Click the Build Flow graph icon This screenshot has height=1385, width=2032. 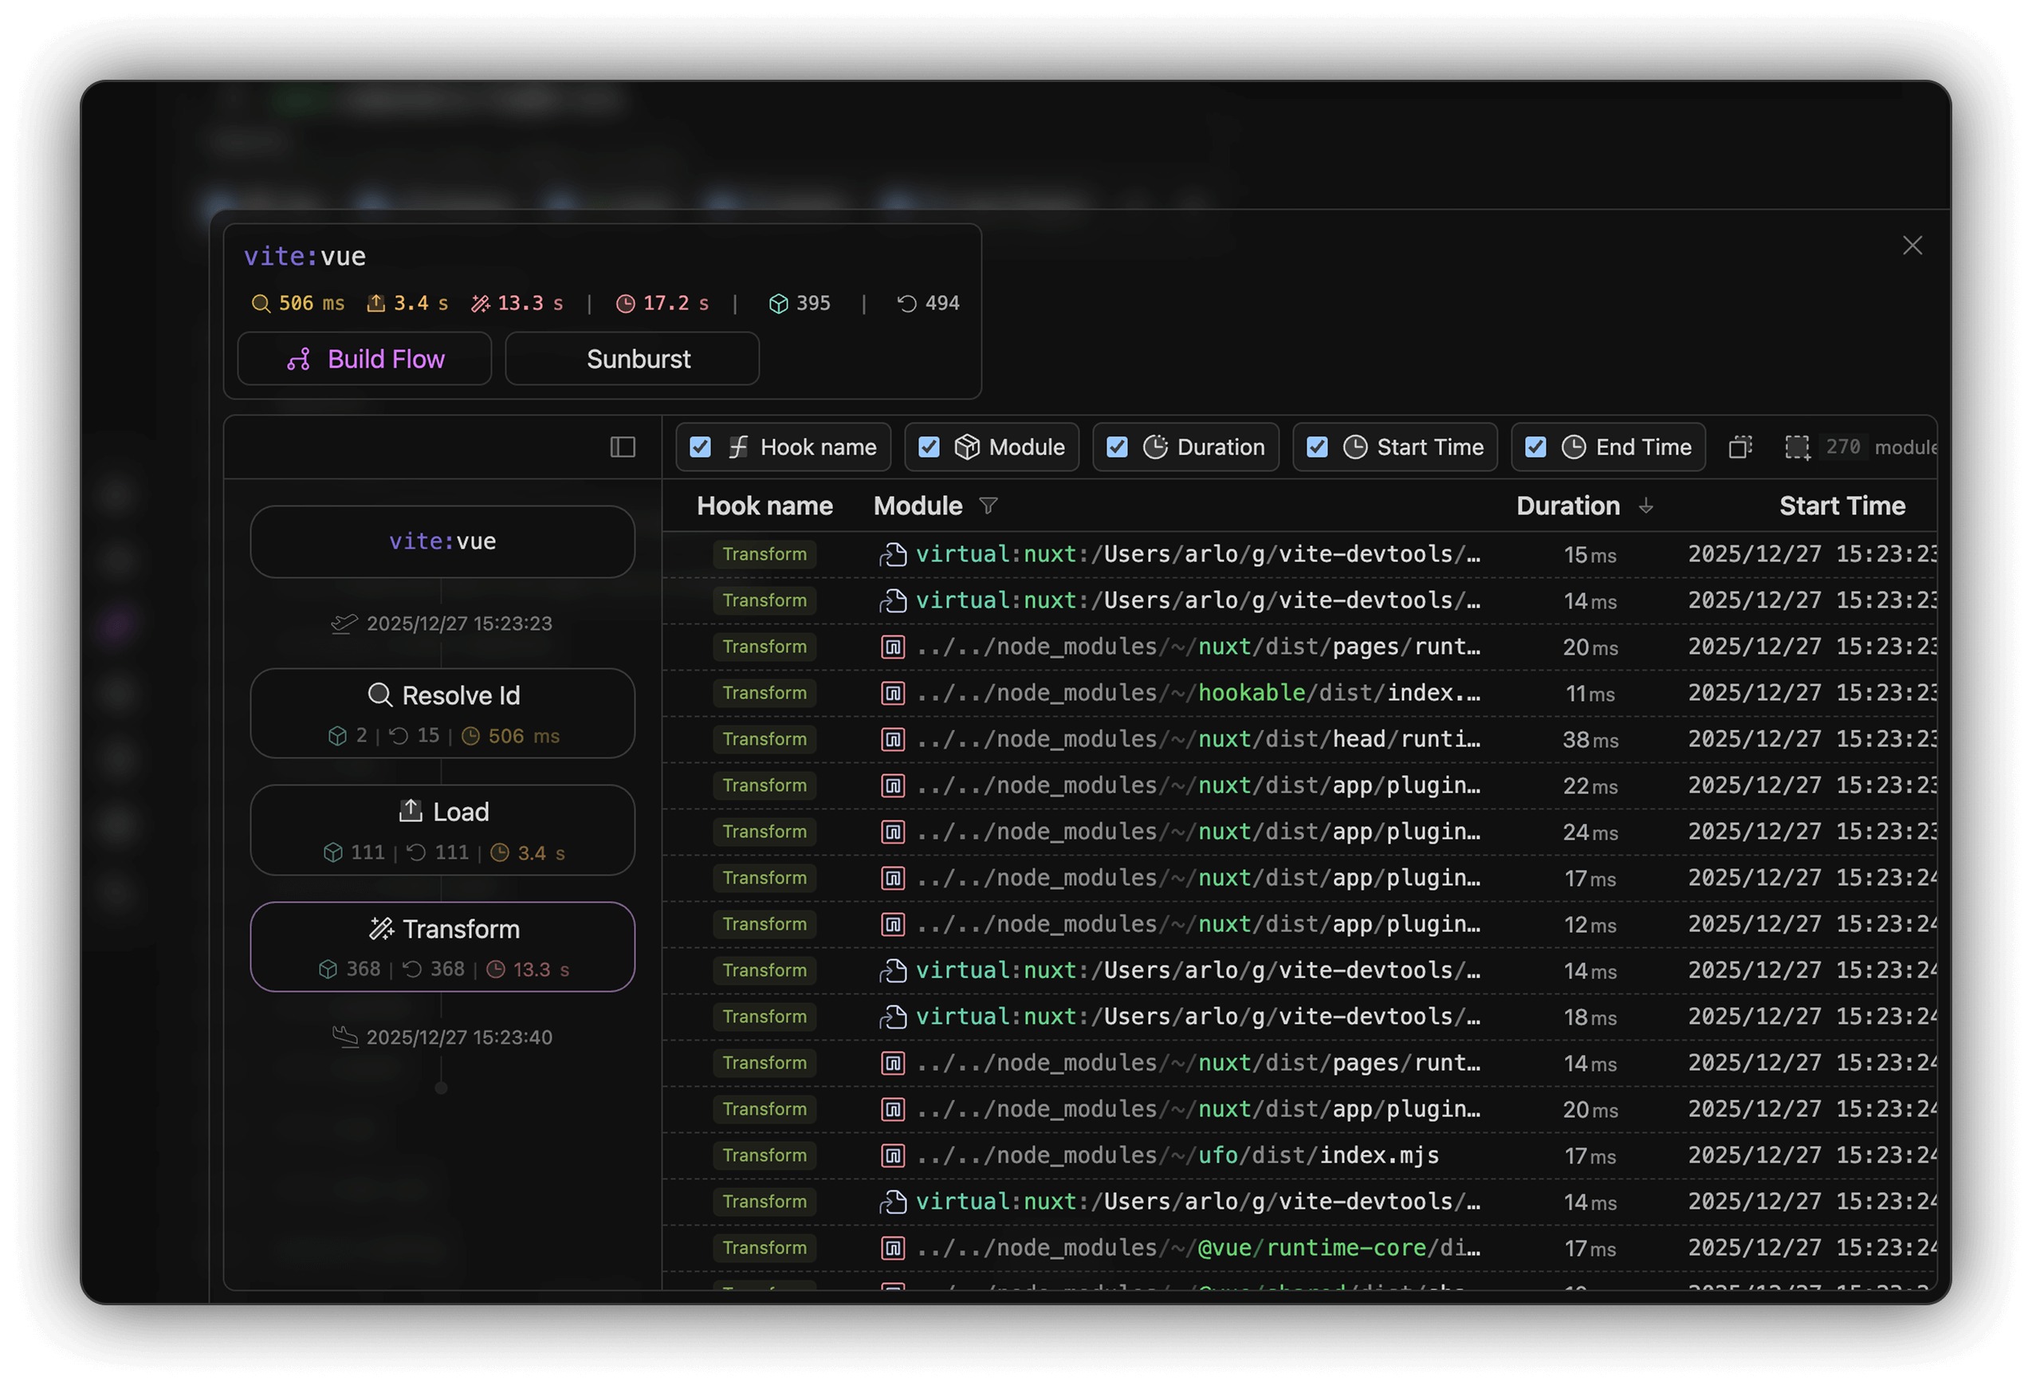300,360
